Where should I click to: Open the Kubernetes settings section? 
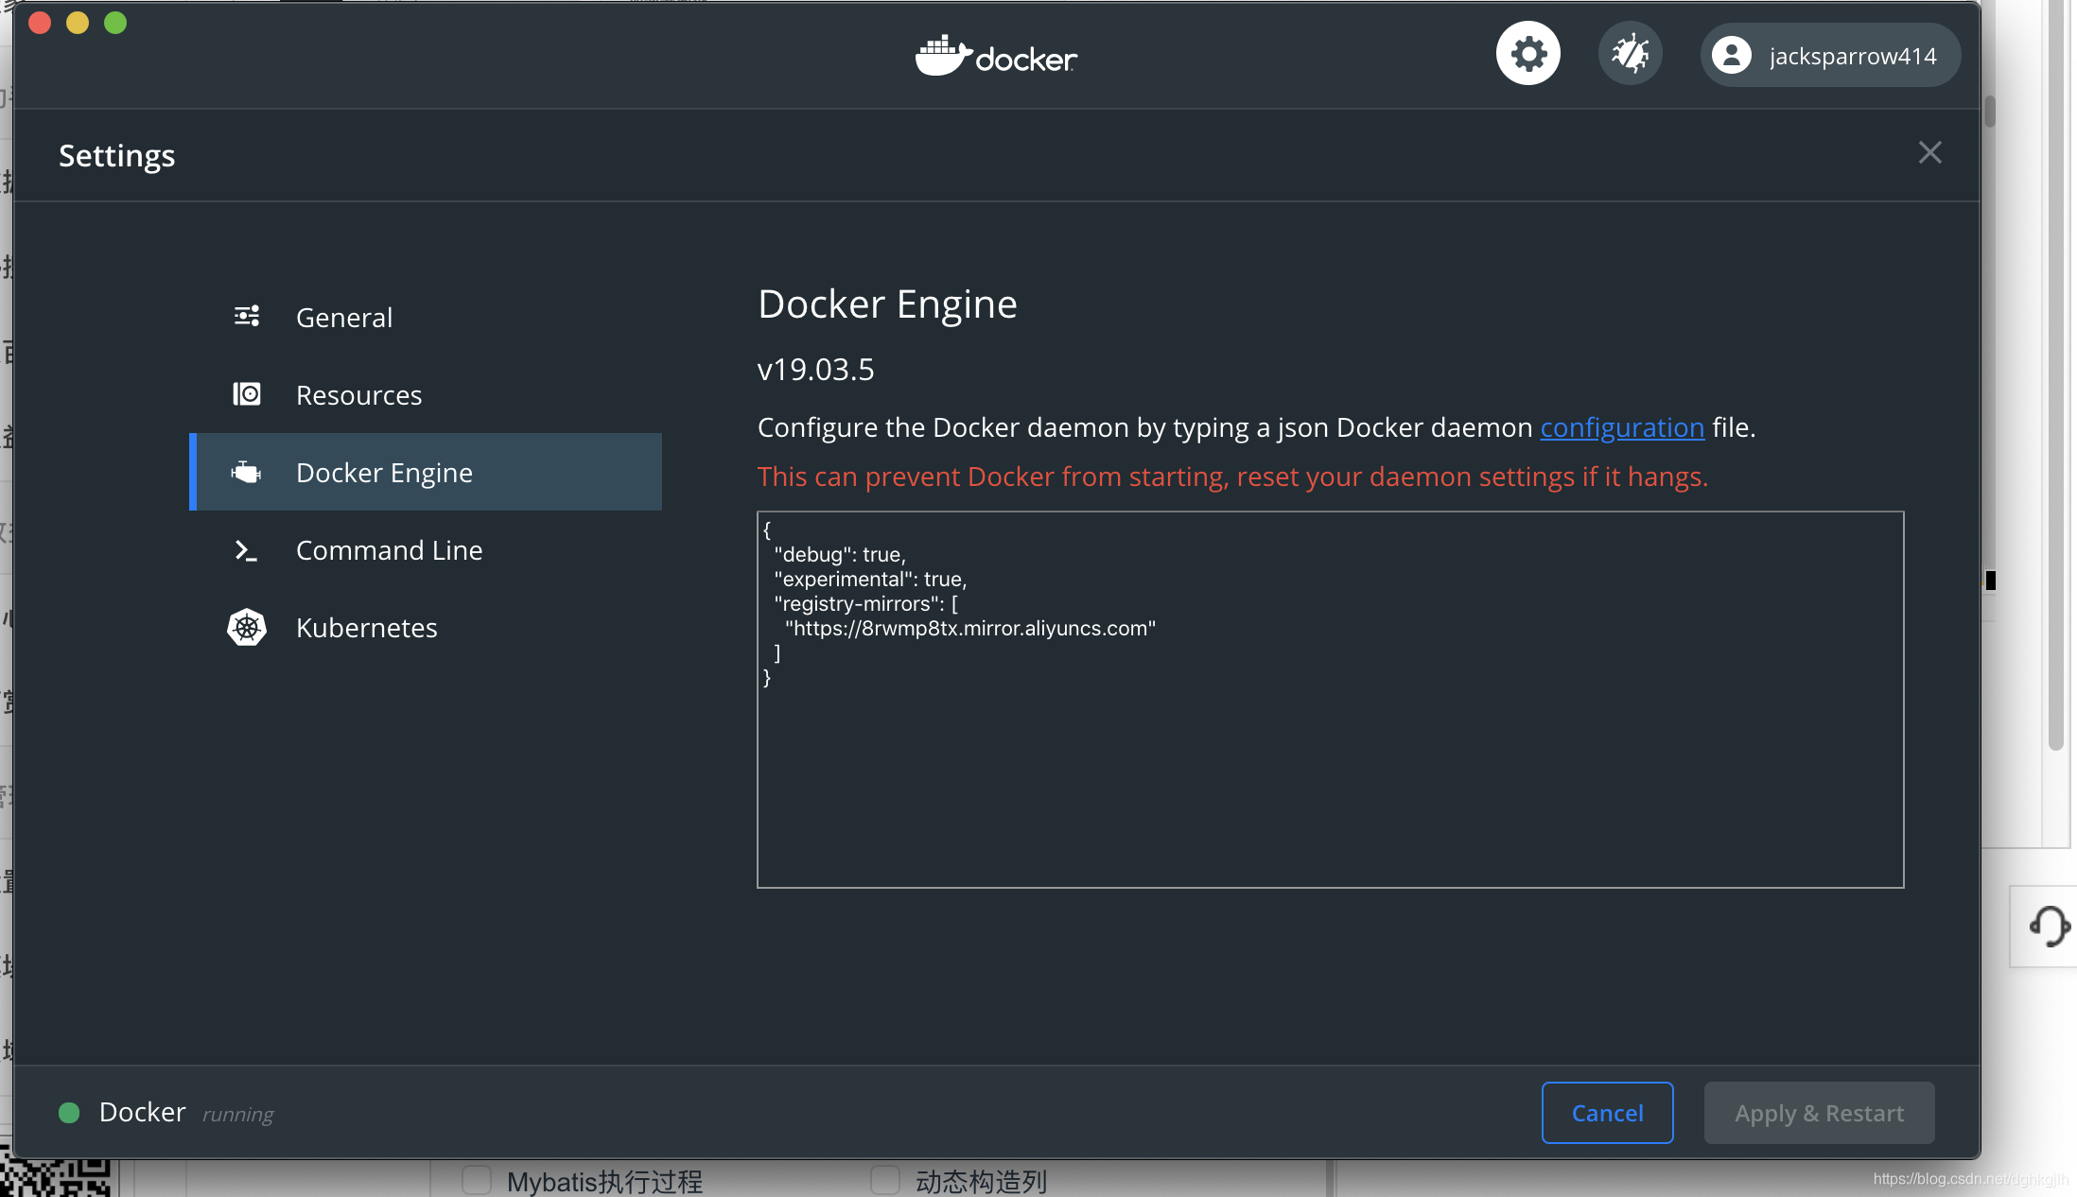(426, 628)
